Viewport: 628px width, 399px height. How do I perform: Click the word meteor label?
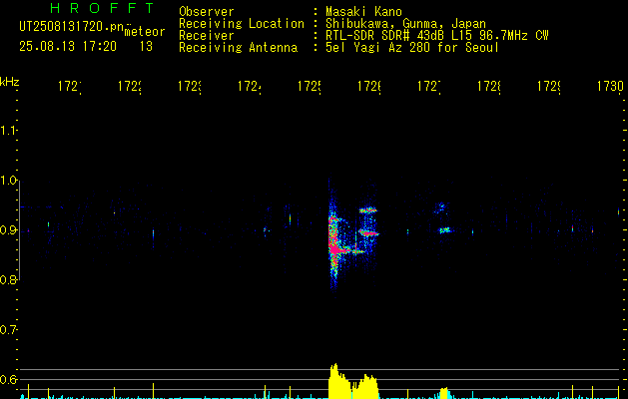click(x=145, y=32)
